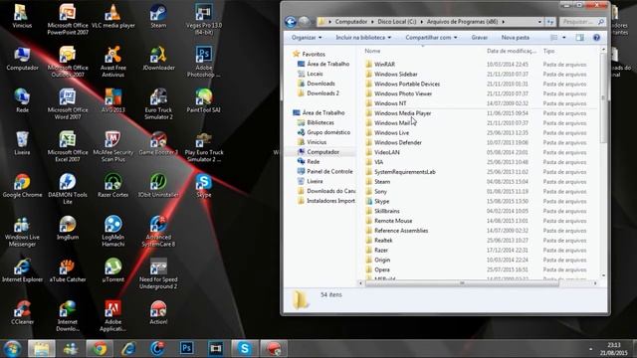Open LogMeIn Hamachi desktop icon
This screenshot has width=637, height=358.
point(112,232)
